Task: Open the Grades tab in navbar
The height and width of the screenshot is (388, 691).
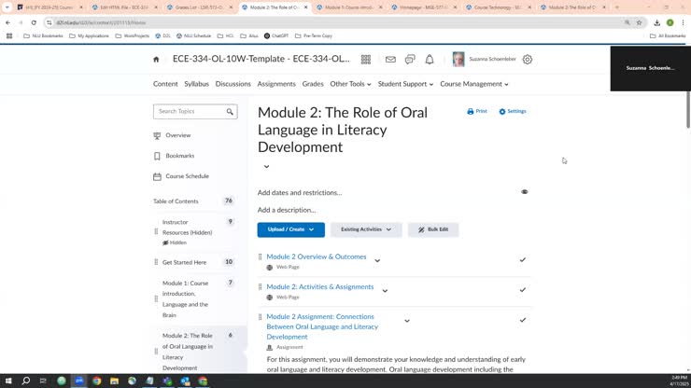Action: click(x=313, y=84)
